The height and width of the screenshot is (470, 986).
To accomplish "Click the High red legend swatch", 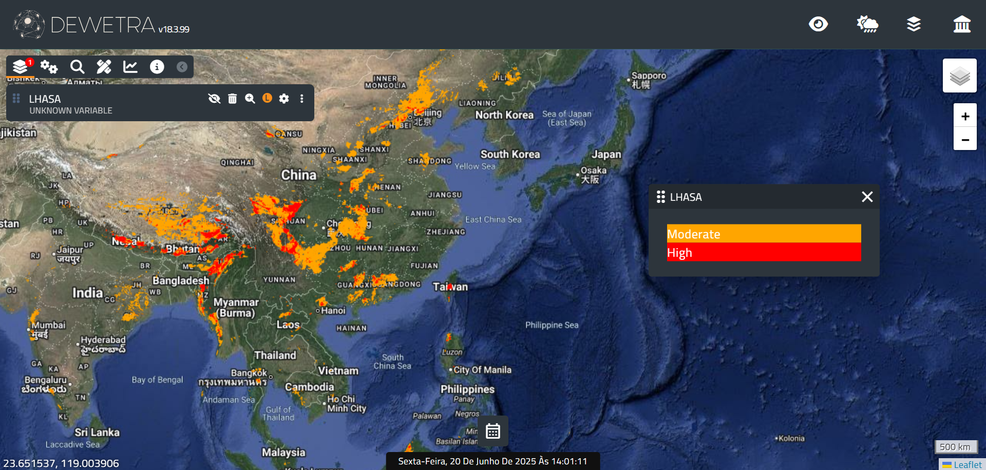I will pyautogui.click(x=764, y=252).
